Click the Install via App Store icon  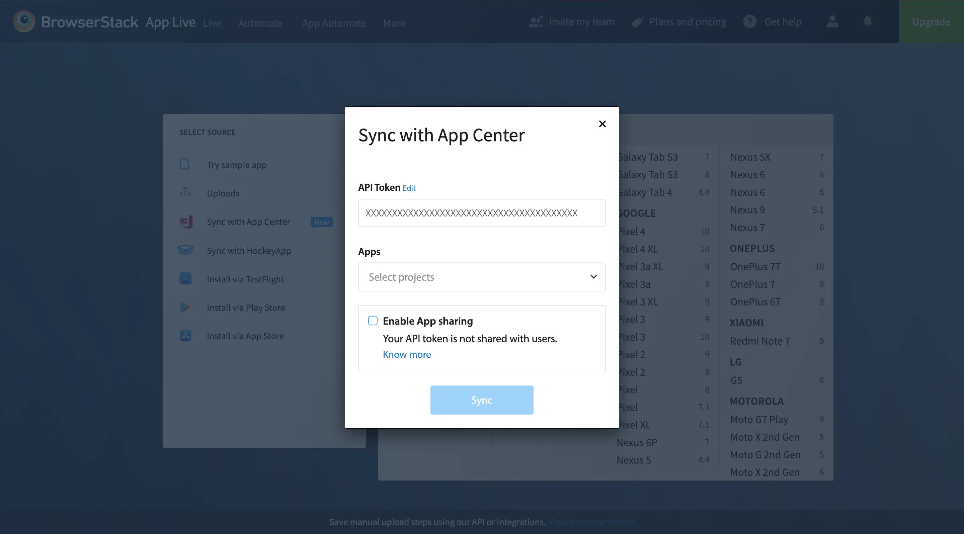coord(186,336)
